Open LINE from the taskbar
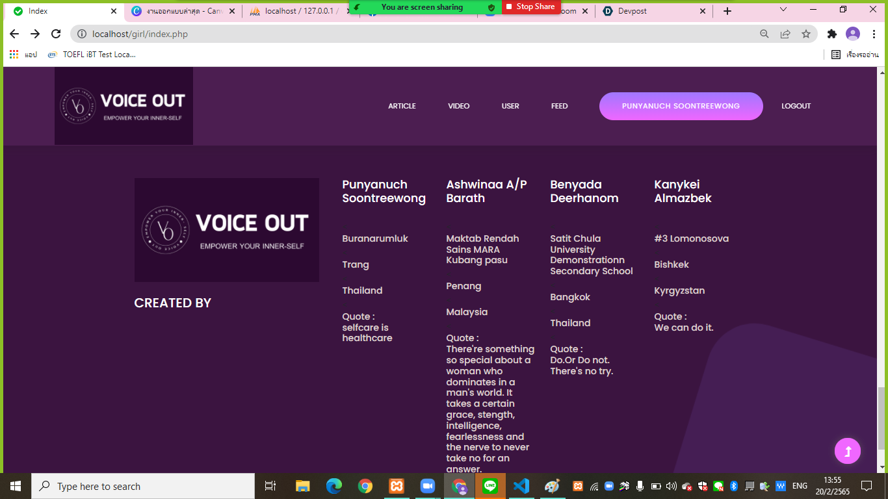This screenshot has width=888, height=499. click(x=491, y=485)
